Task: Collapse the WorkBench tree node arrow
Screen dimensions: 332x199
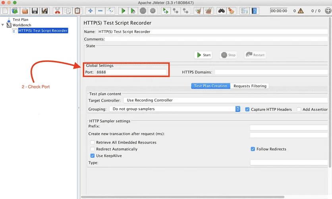Action: coord(3,25)
